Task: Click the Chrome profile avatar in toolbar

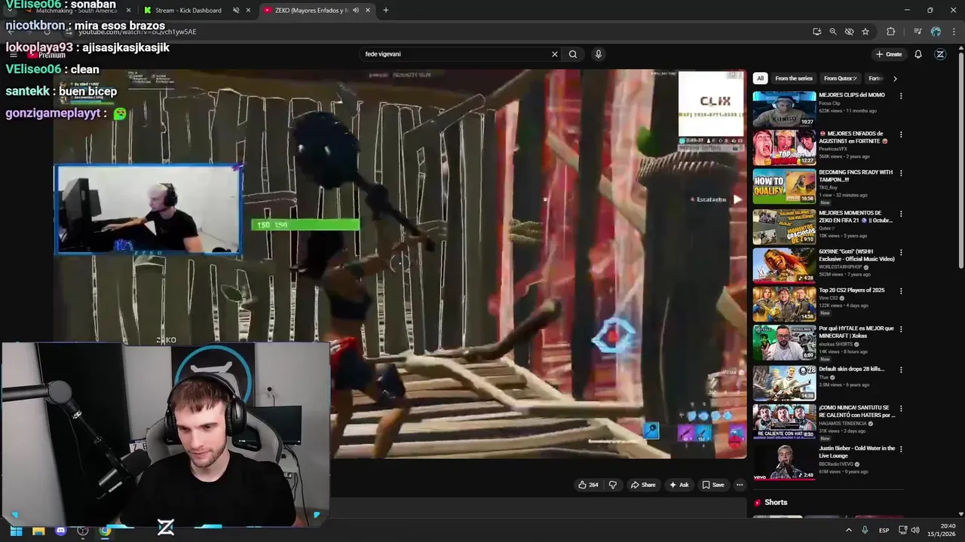Action: [936, 32]
